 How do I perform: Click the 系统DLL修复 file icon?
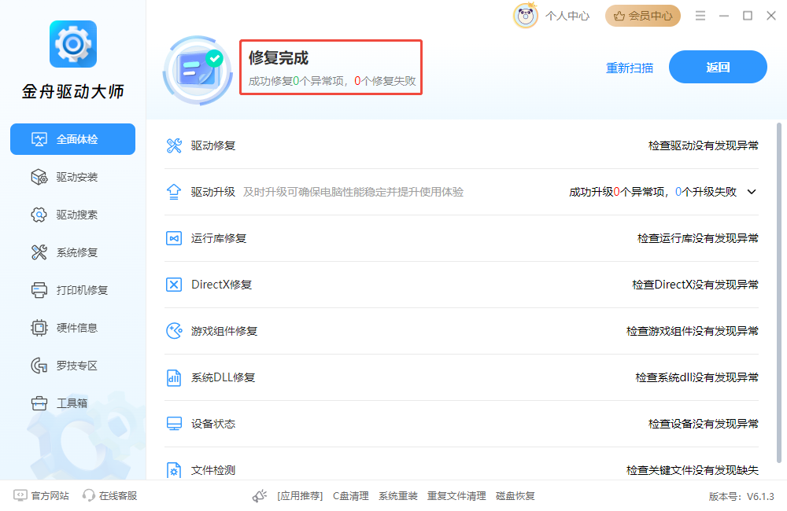pyautogui.click(x=174, y=377)
